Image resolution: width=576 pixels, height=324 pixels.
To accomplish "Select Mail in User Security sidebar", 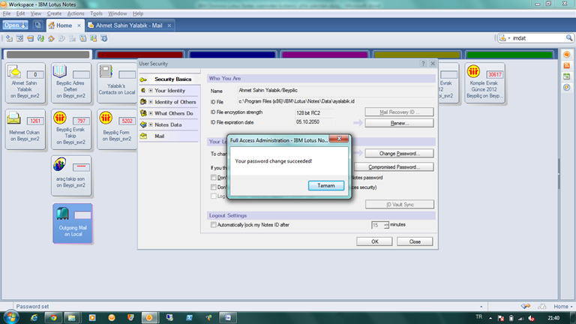I will (160, 136).
